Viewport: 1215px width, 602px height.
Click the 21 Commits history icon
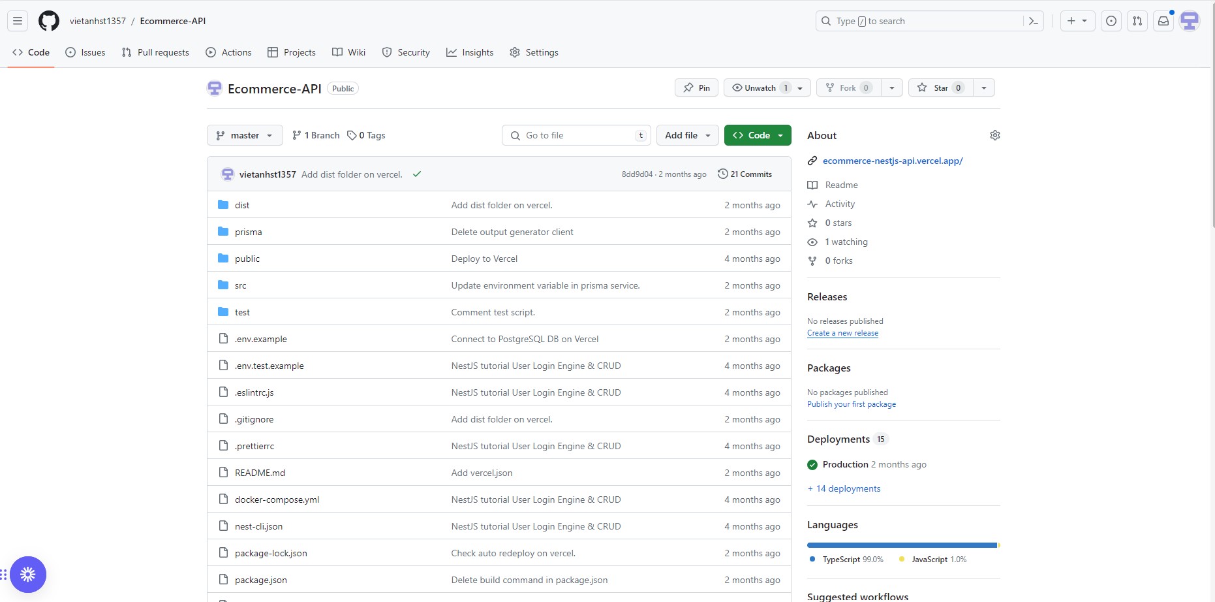[x=722, y=174]
